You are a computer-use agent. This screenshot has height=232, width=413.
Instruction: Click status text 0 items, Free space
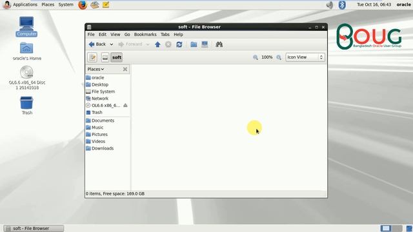(115, 193)
